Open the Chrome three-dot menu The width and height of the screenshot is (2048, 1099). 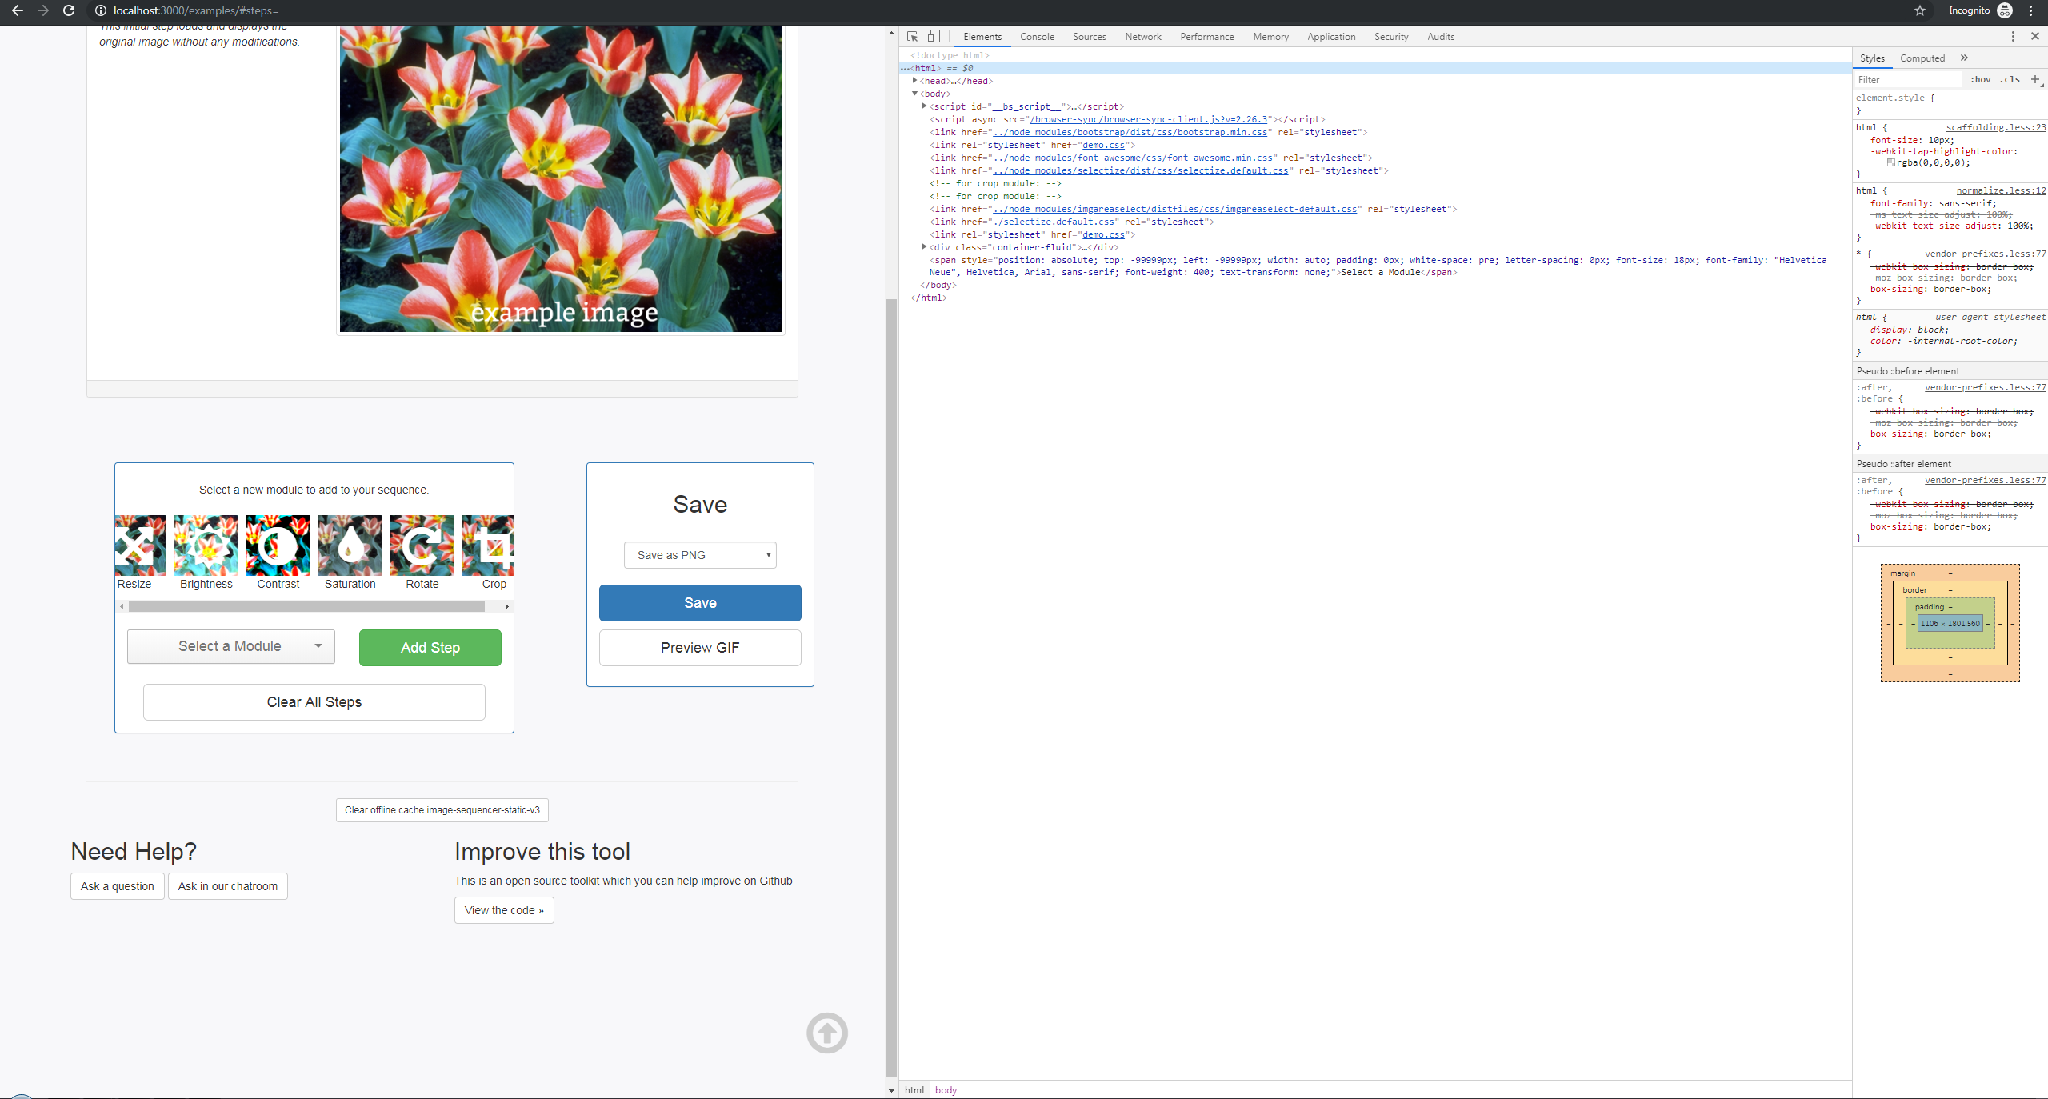[2030, 10]
